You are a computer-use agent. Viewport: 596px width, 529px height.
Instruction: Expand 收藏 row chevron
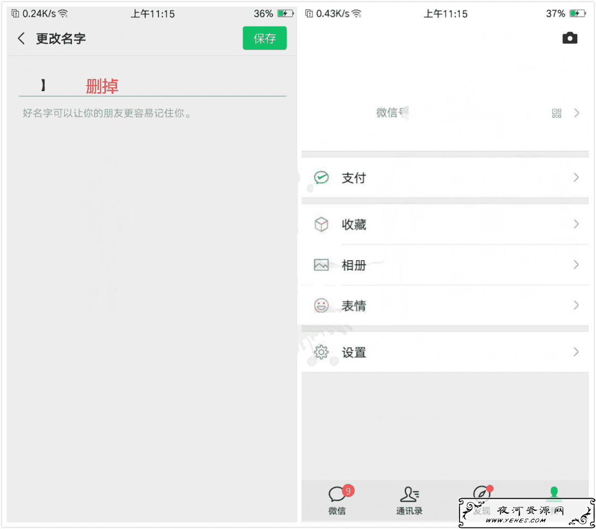[x=576, y=224]
